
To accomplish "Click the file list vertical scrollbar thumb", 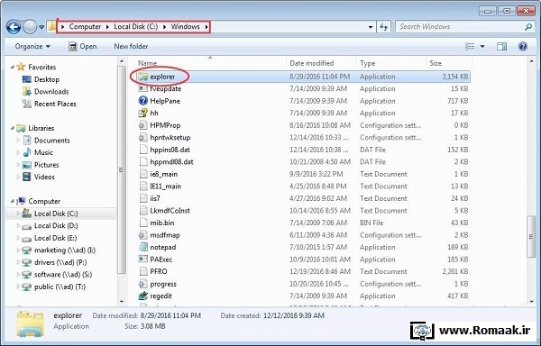I will [531, 236].
